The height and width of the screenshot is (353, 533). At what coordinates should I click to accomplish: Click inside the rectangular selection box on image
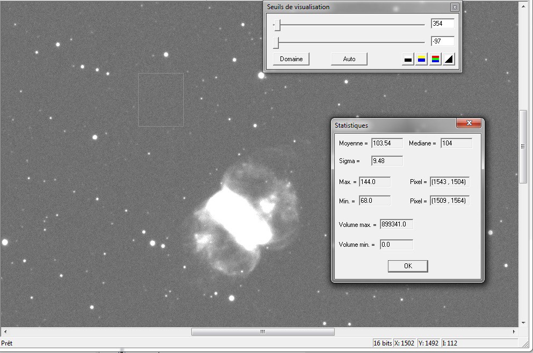coord(161,100)
